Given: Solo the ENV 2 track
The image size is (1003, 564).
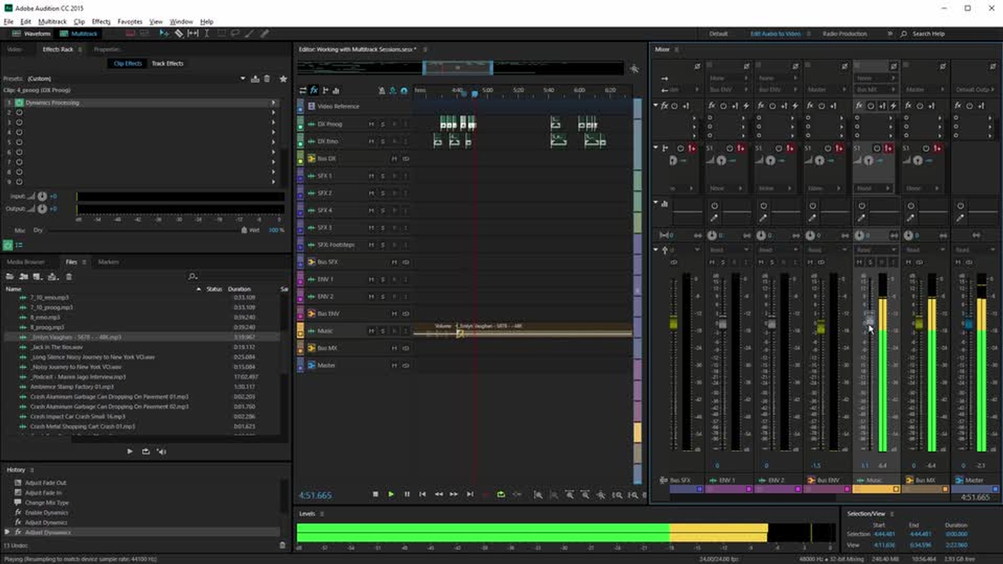Looking at the screenshot, I should coord(382,297).
